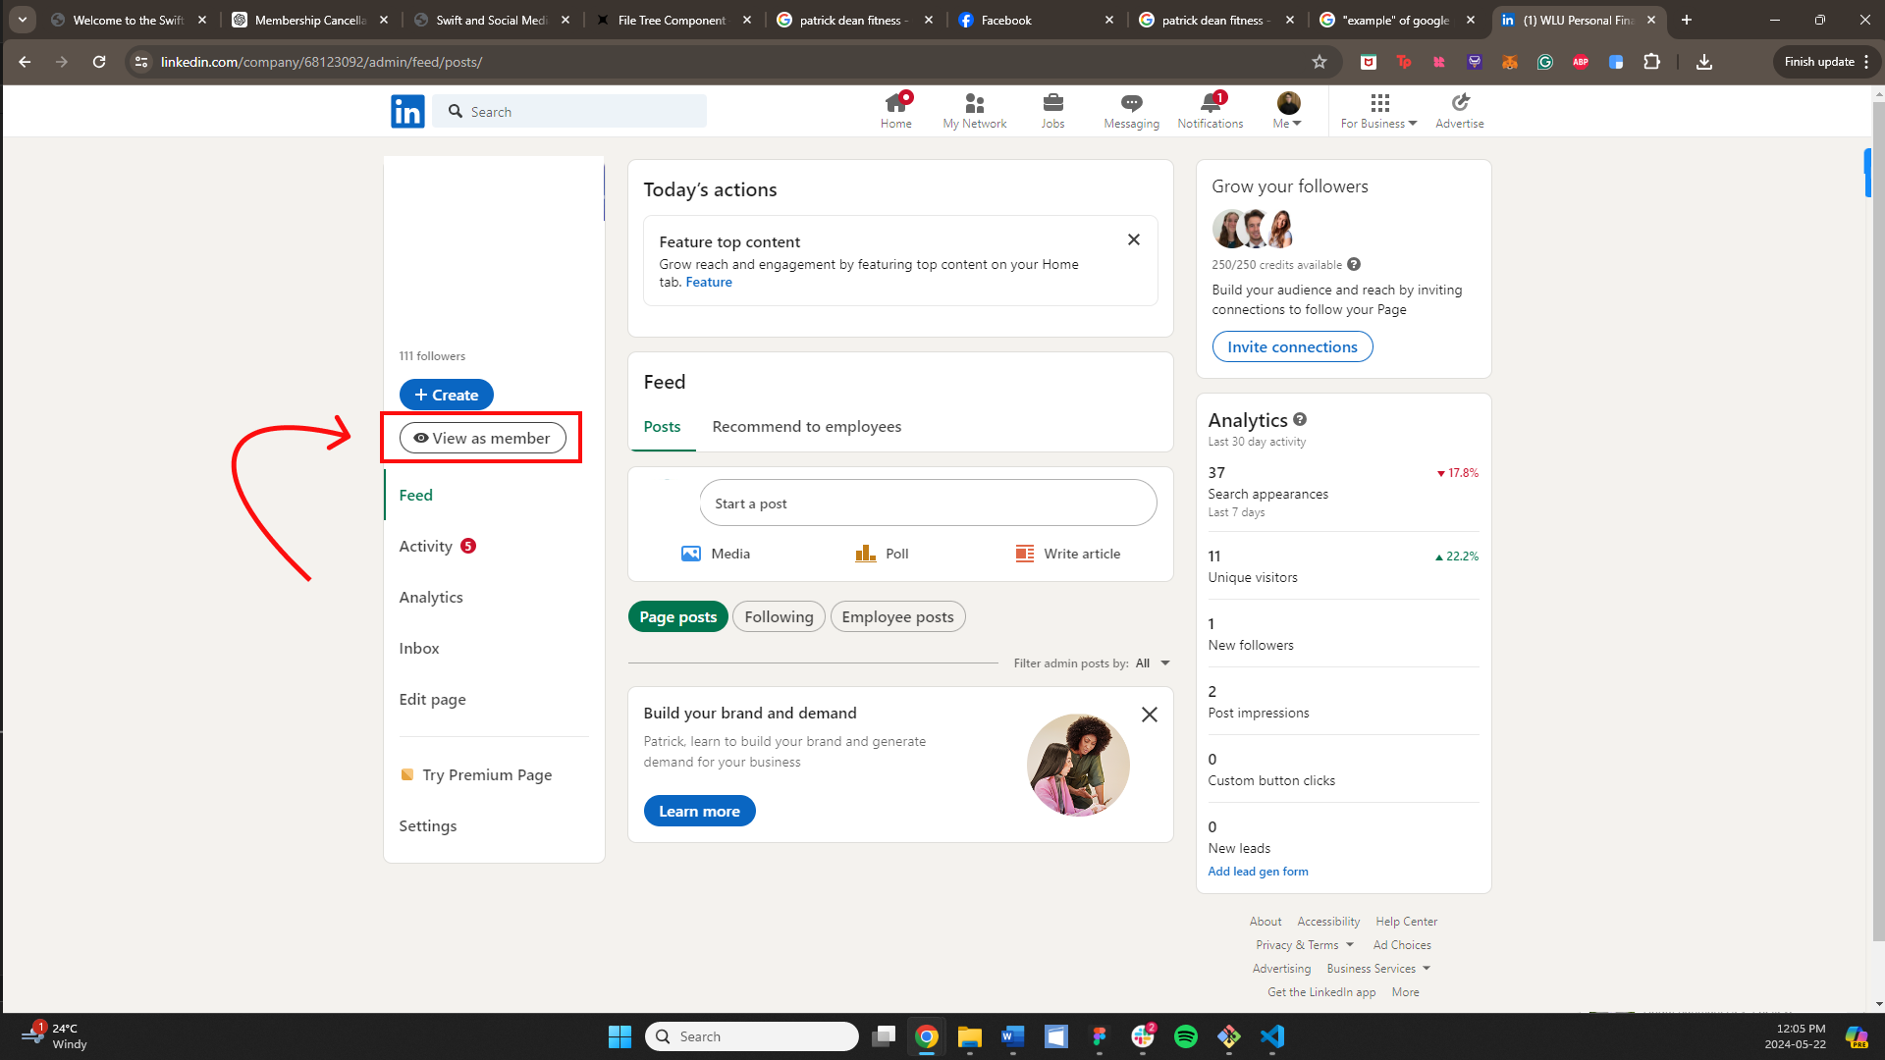Click the Jobs briefcase icon
This screenshot has width=1885, height=1060.
1052,103
